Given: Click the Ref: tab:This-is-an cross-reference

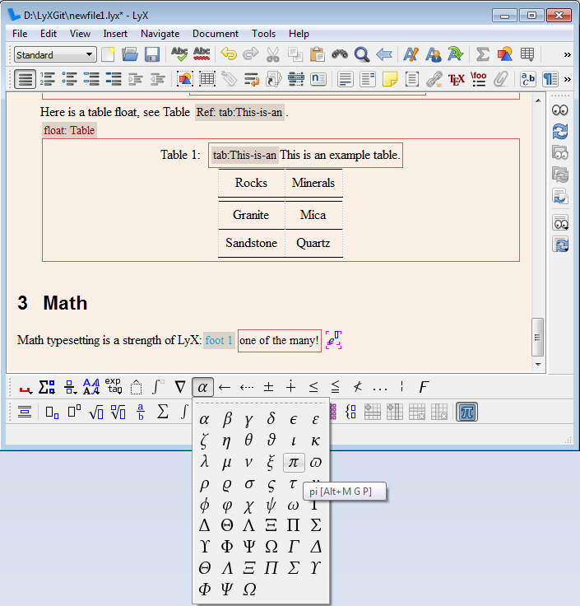Looking at the screenshot, I should tap(239, 113).
